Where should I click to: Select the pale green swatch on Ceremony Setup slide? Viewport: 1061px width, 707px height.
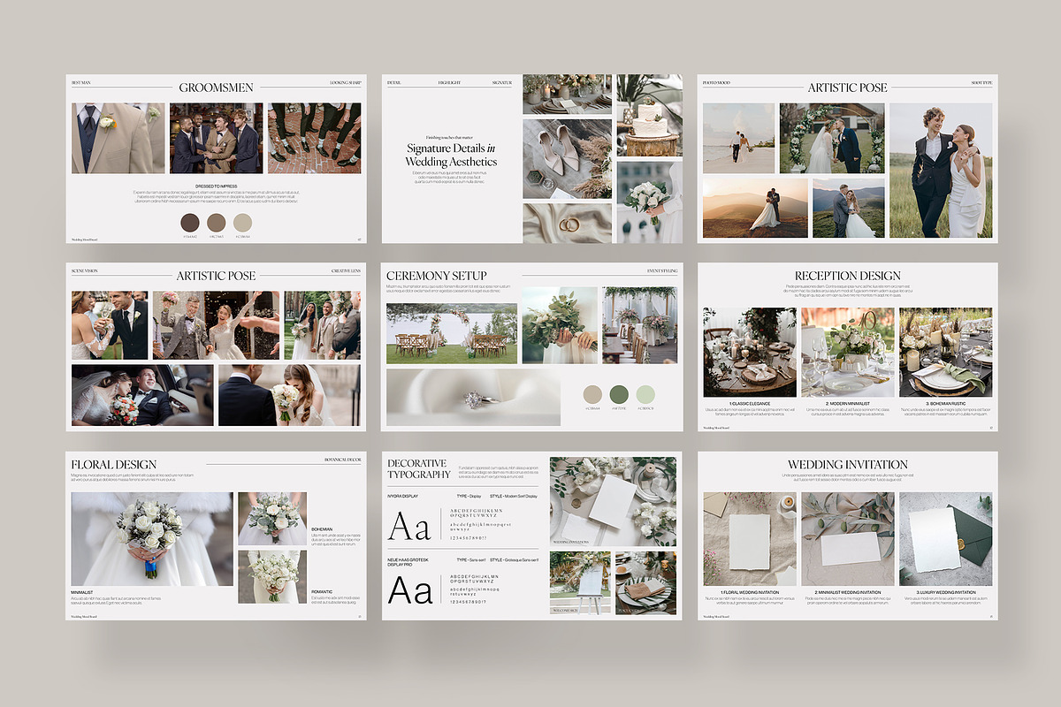click(646, 393)
